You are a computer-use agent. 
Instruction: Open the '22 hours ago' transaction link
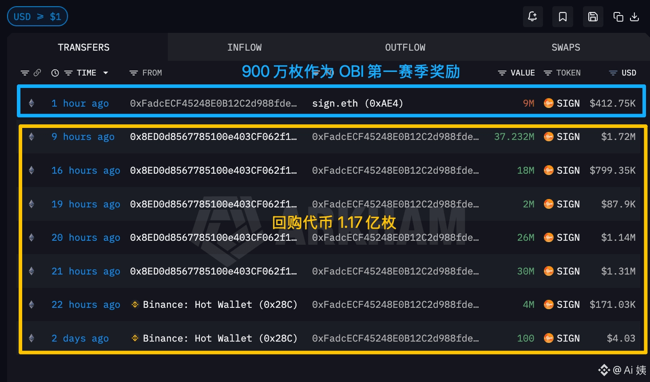[x=86, y=304]
